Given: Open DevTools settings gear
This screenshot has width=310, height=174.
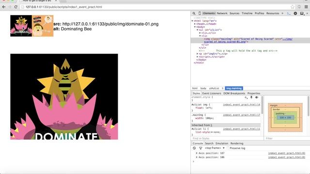Looking at the screenshot, I should [x=295, y=13].
